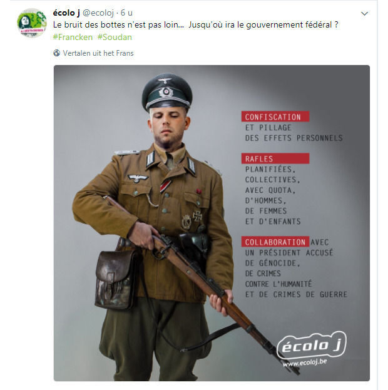Image resolution: width=388 pixels, height=390 pixels.
Task: Open the écolo j display name link
Action: tap(66, 13)
